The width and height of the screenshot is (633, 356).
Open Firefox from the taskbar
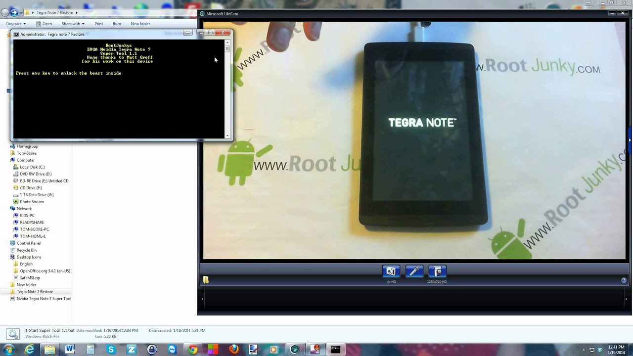pos(233,350)
